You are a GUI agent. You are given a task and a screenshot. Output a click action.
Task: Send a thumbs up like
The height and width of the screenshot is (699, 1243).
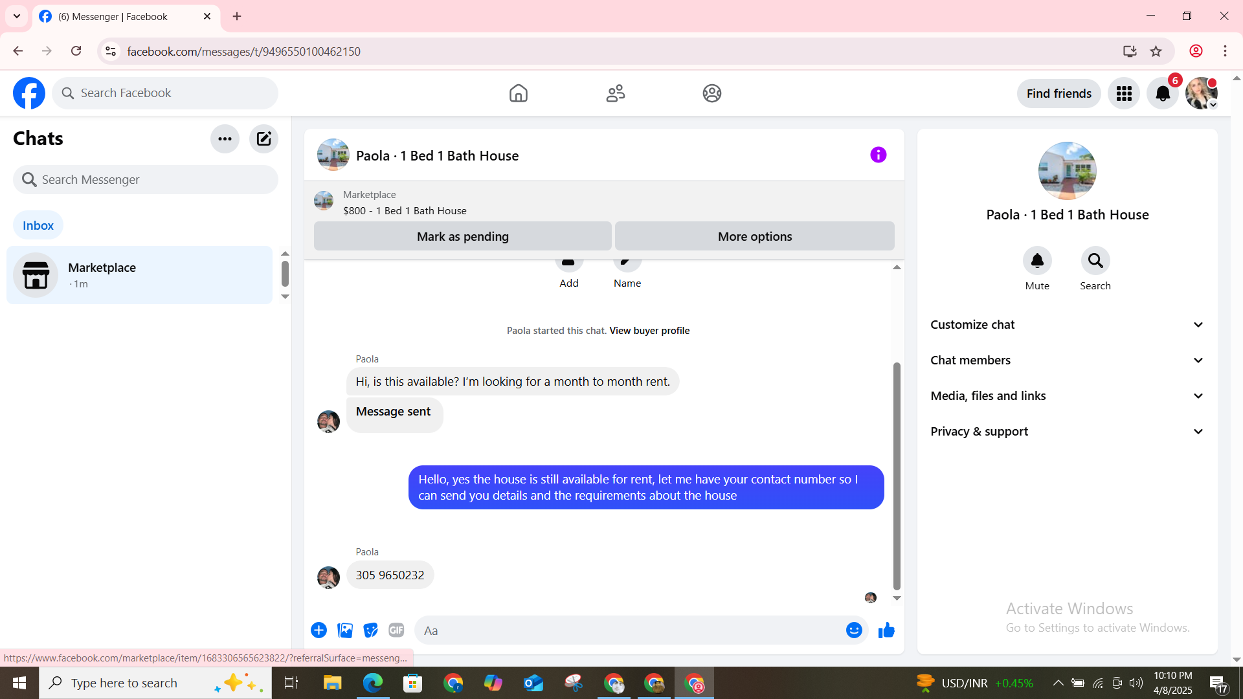(886, 630)
